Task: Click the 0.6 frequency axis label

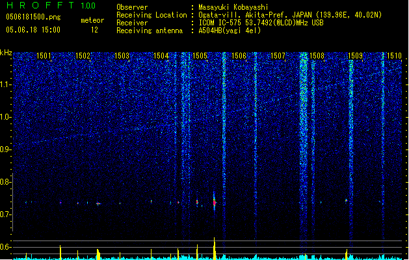Action: click(6, 247)
